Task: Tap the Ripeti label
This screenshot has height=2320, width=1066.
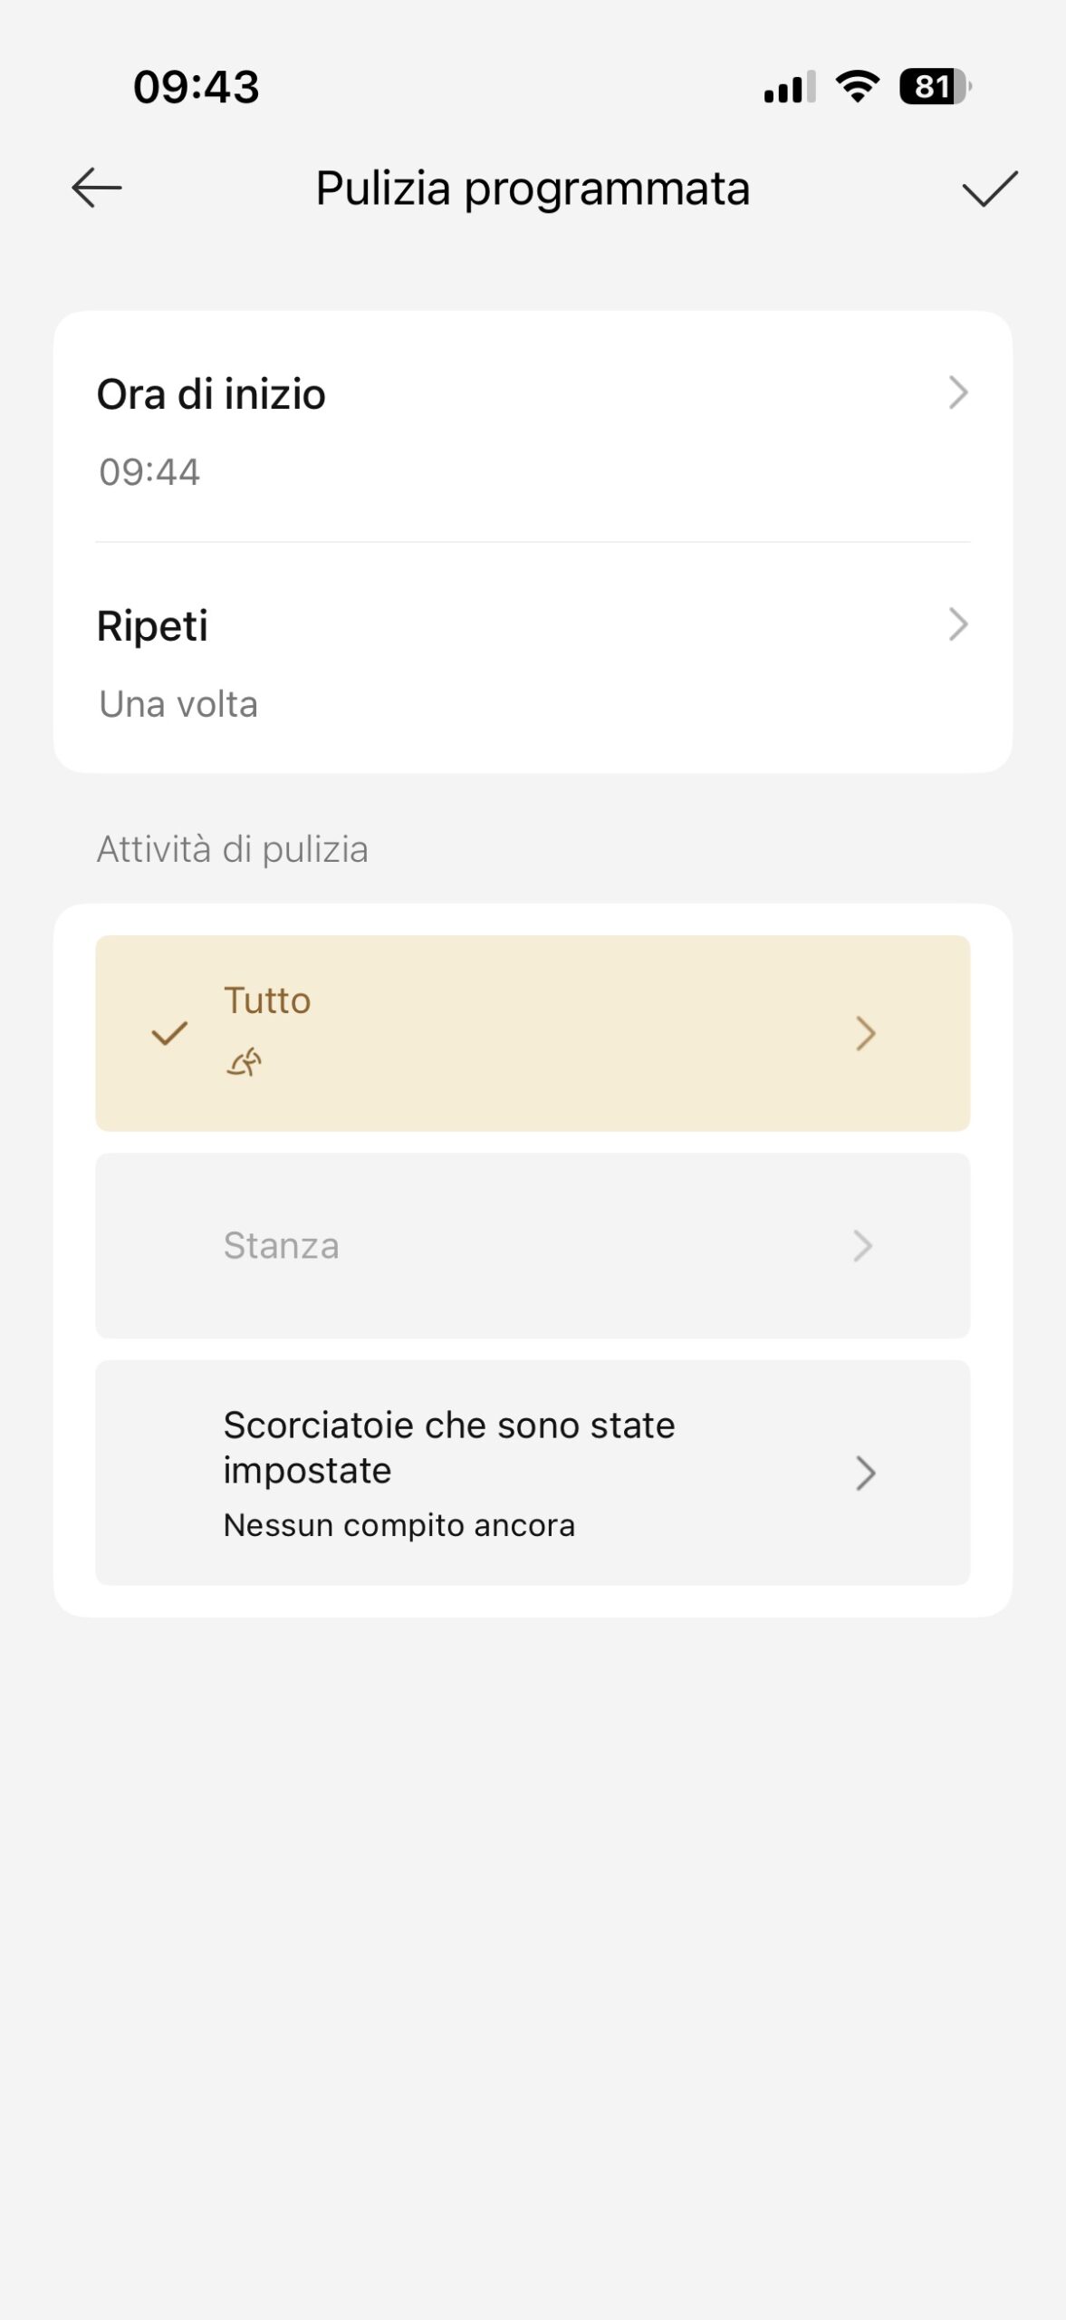Action: (x=152, y=626)
